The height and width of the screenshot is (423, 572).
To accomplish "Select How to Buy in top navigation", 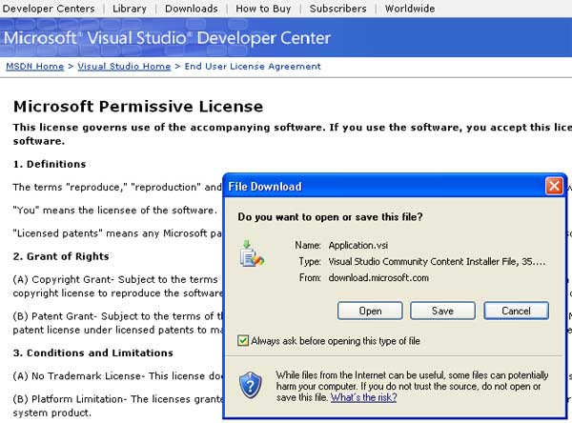I will tap(263, 9).
